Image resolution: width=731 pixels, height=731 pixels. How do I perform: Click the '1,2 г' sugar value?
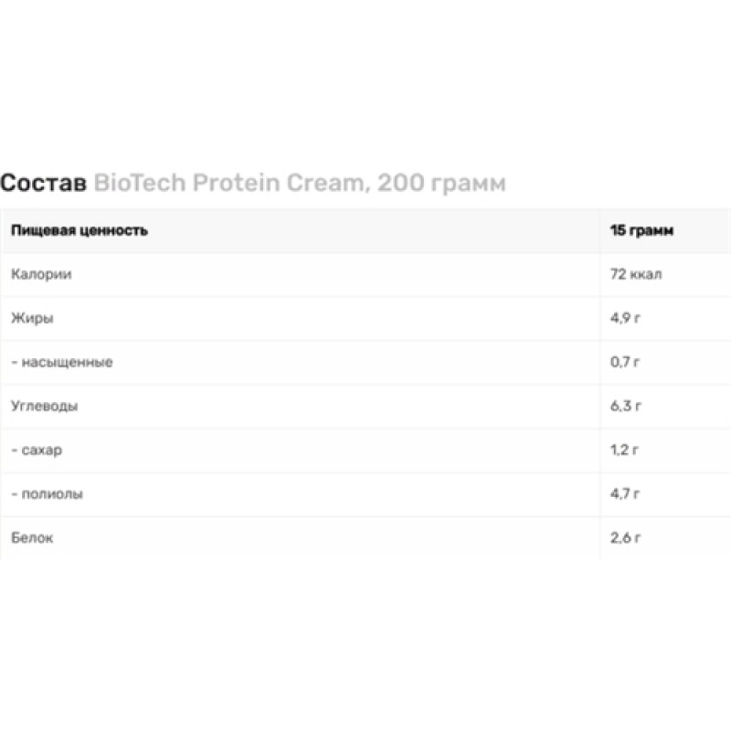[x=625, y=450]
